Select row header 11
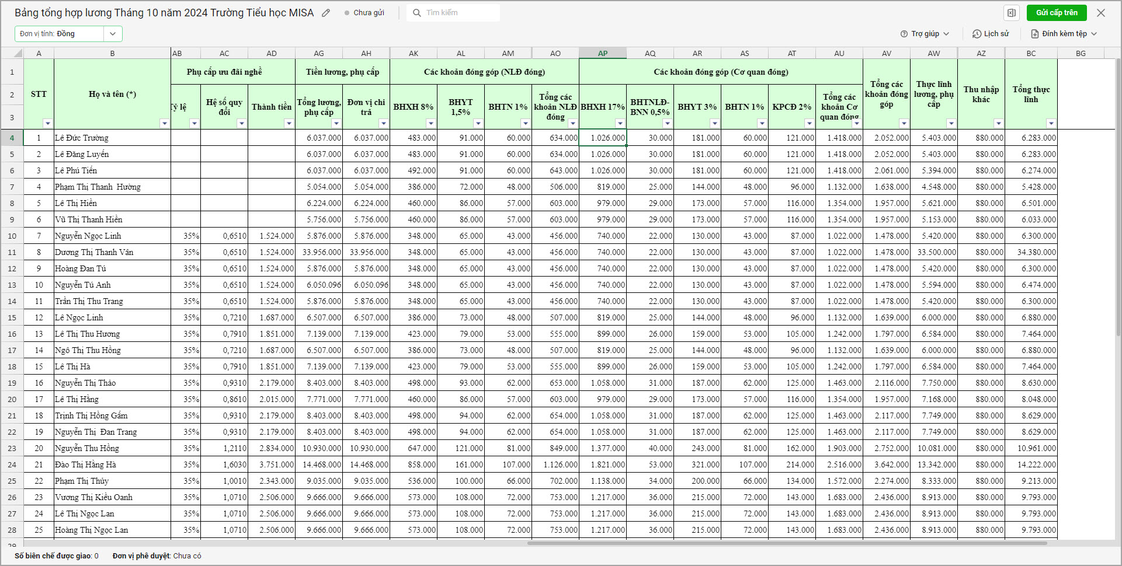This screenshot has width=1122, height=566. point(12,253)
